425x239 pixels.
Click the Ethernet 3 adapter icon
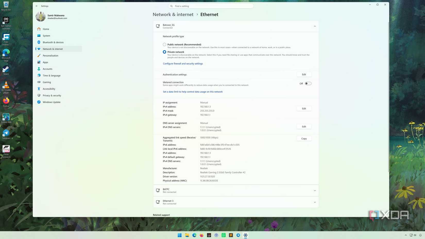(x=158, y=202)
